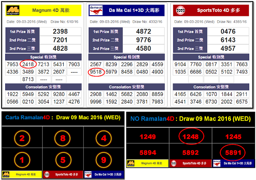Click the predicted number 1245
The width and height of the screenshot is (256, 180).
[234, 136]
